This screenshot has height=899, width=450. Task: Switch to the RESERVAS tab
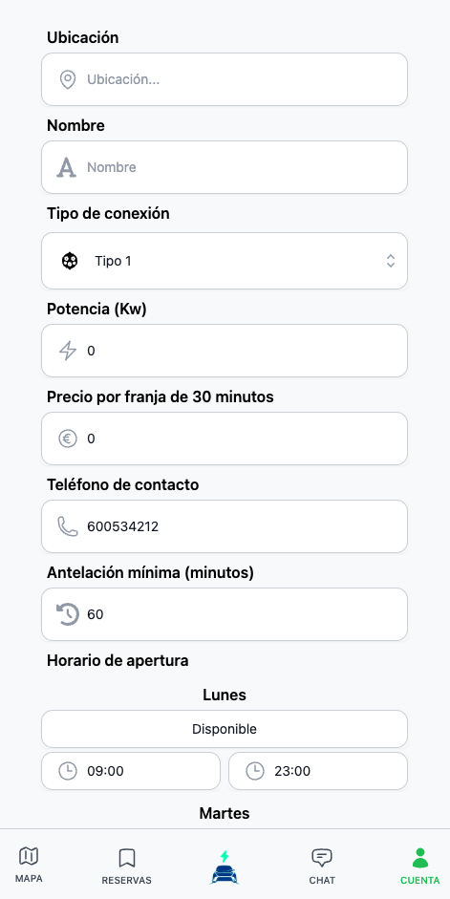pyautogui.click(x=127, y=867)
